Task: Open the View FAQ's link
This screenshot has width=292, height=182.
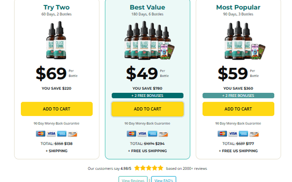Action: click(164, 180)
